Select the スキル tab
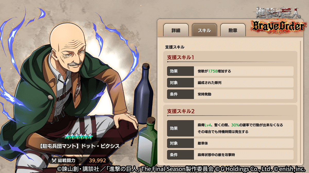Viewport: 309px width, 173px height. 204,30
